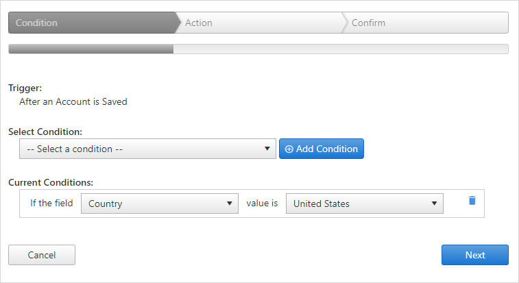The height and width of the screenshot is (283, 519).
Task: Click the arrow on the Select a condition box
Action: pos(267,149)
